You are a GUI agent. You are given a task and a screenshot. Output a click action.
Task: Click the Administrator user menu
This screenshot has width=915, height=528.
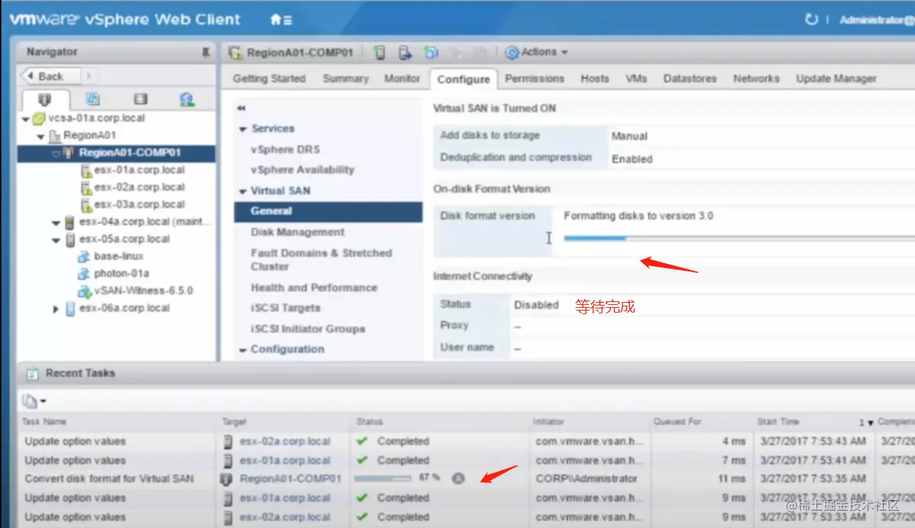click(876, 20)
